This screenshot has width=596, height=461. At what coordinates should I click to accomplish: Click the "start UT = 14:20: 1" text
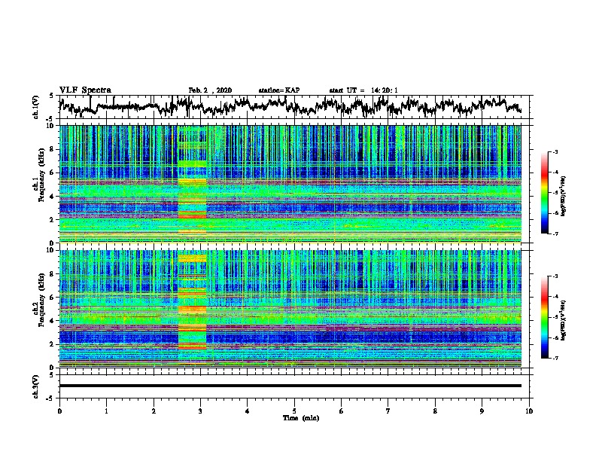[363, 90]
